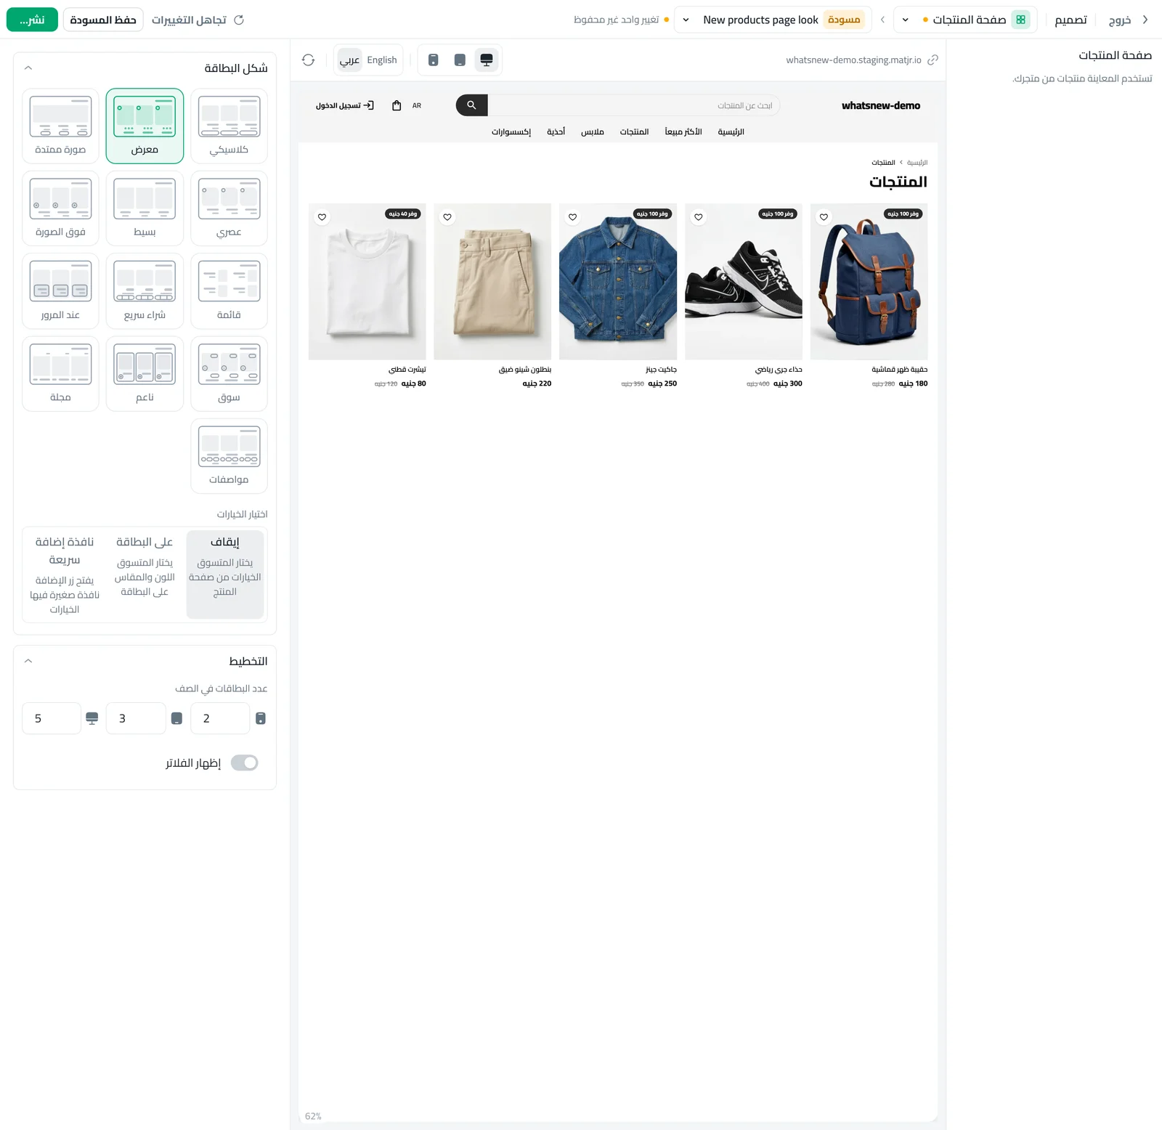Favorite the white t-shirt product
Viewport: 1162px width, 1130px height.
point(322,216)
